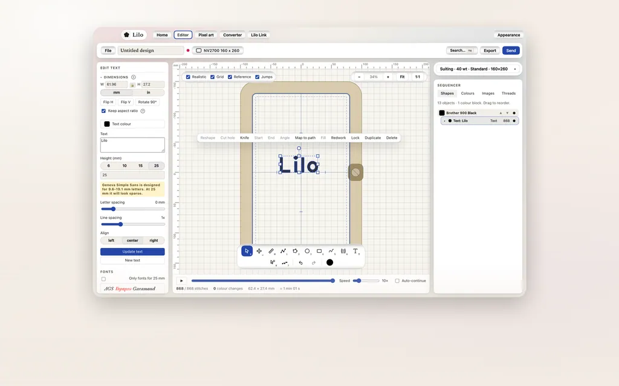
Task: Toggle the Jumps checkbox
Action: point(258,77)
